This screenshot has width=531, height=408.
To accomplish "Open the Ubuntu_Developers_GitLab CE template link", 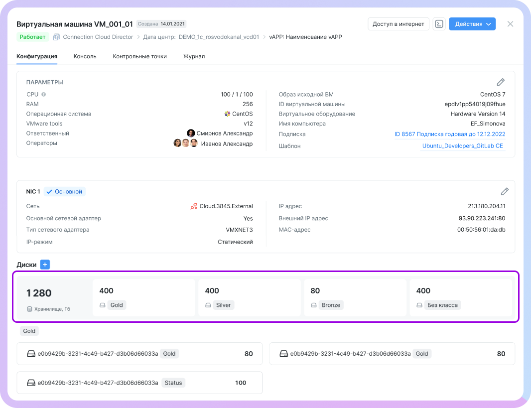I will coord(462,146).
